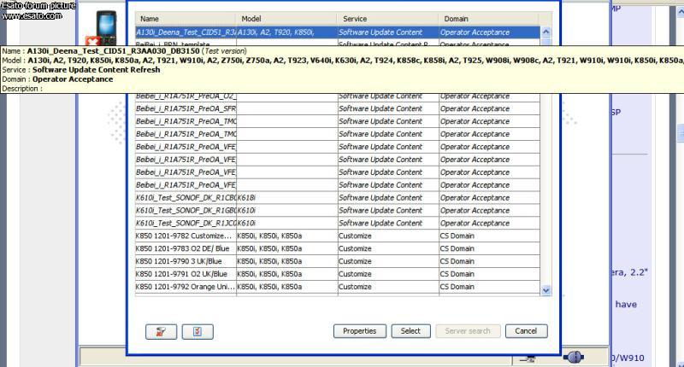Viewport: 684px width, 367px height.
Task: Choose the K850 1201-9783 O2 DE/Blue entry
Action: point(186,248)
